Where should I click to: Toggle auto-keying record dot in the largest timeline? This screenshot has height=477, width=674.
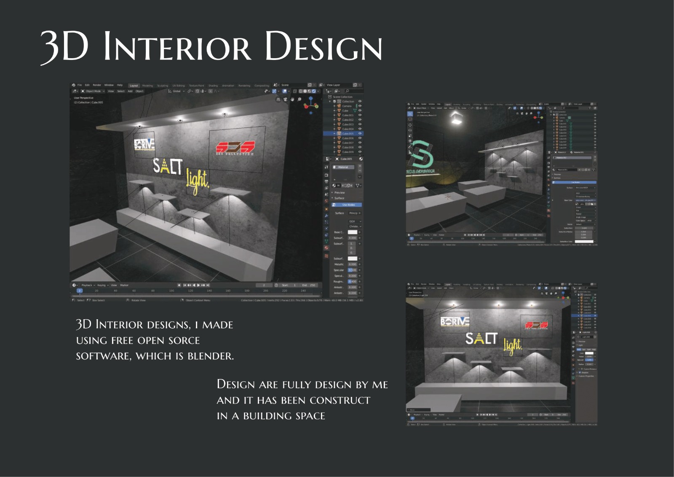point(179,285)
